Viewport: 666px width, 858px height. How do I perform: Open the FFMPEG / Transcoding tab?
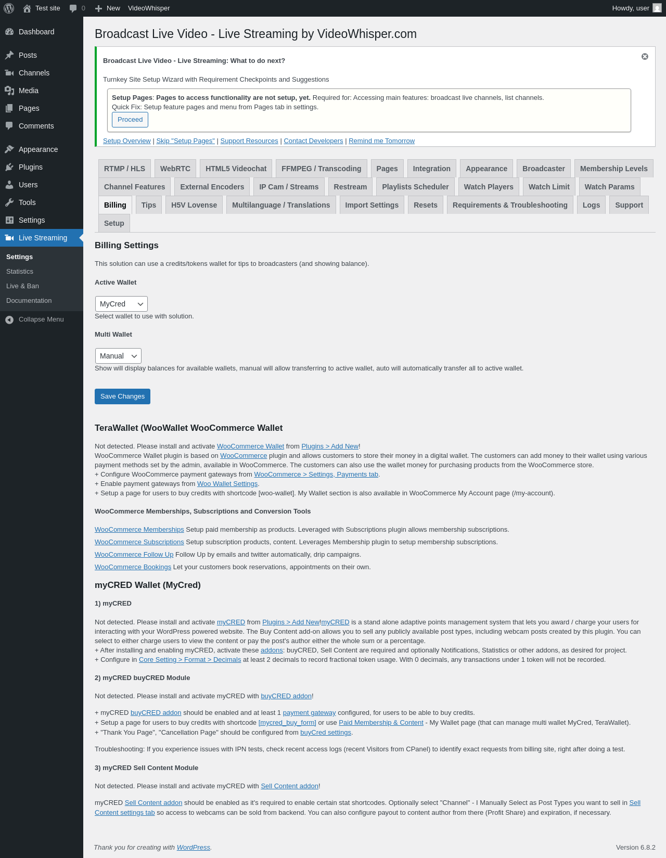pos(321,169)
